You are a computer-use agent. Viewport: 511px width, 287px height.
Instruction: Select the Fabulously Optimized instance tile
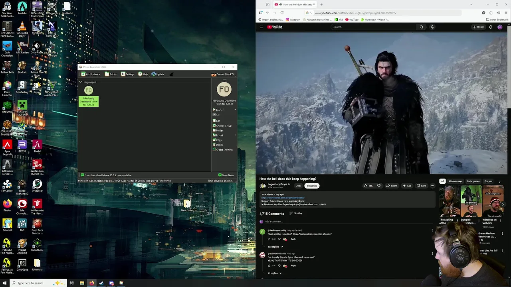[89, 96]
